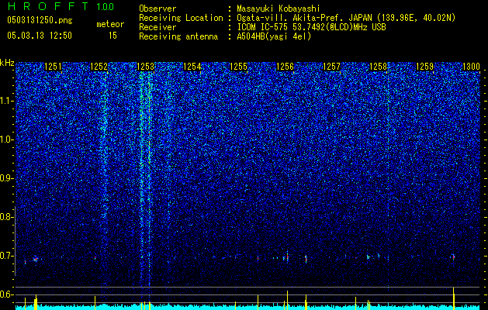Click the 1255 time marker
Viewport: 488px width, 310px height.
click(x=239, y=66)
